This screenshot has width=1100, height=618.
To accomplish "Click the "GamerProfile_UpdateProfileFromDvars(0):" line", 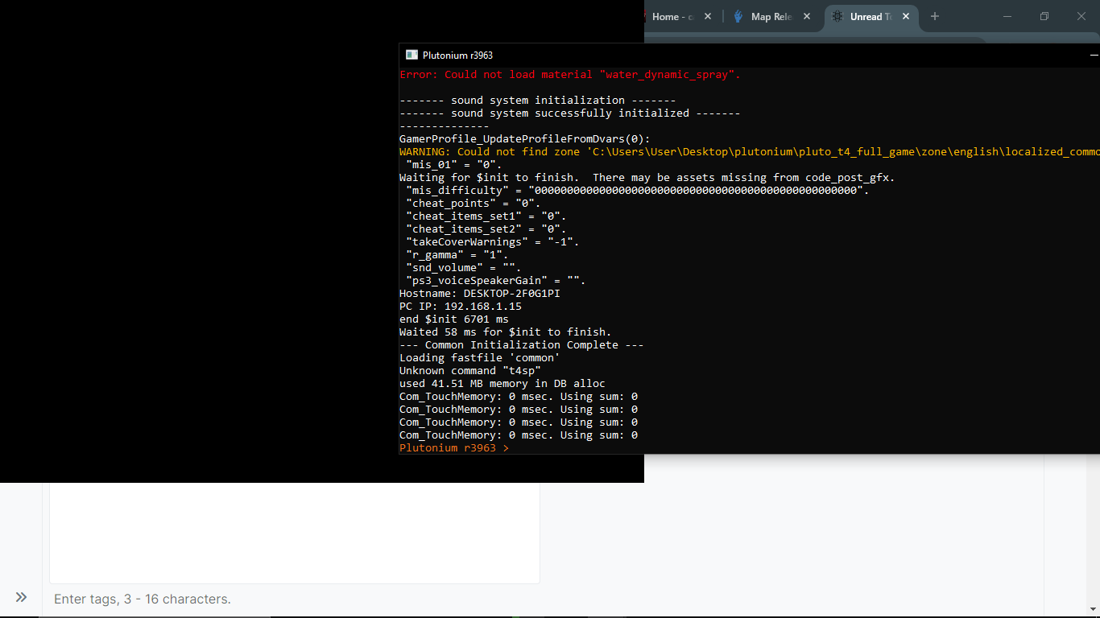I will pyautogui.click(x=525, y=139).
